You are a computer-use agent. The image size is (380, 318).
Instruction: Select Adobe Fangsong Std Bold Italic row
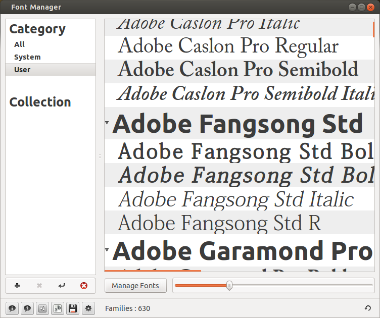pyautogui.click(x=240, y=175)
